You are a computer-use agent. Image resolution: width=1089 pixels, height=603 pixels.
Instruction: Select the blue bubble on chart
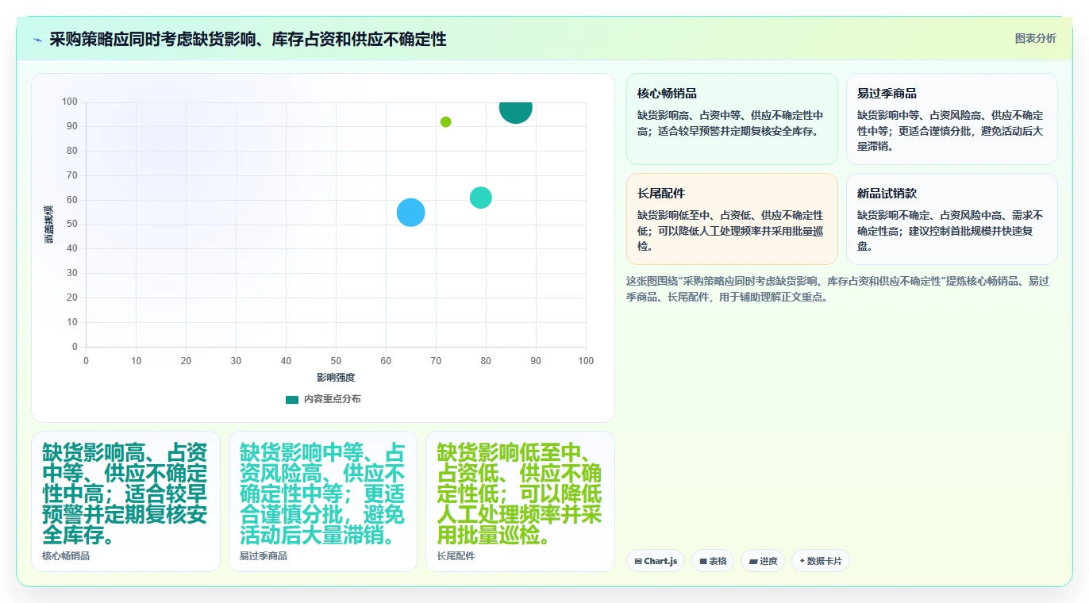tap(410, 212)
